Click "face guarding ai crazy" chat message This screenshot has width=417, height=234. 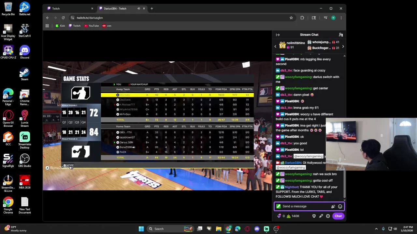[309, 71]
